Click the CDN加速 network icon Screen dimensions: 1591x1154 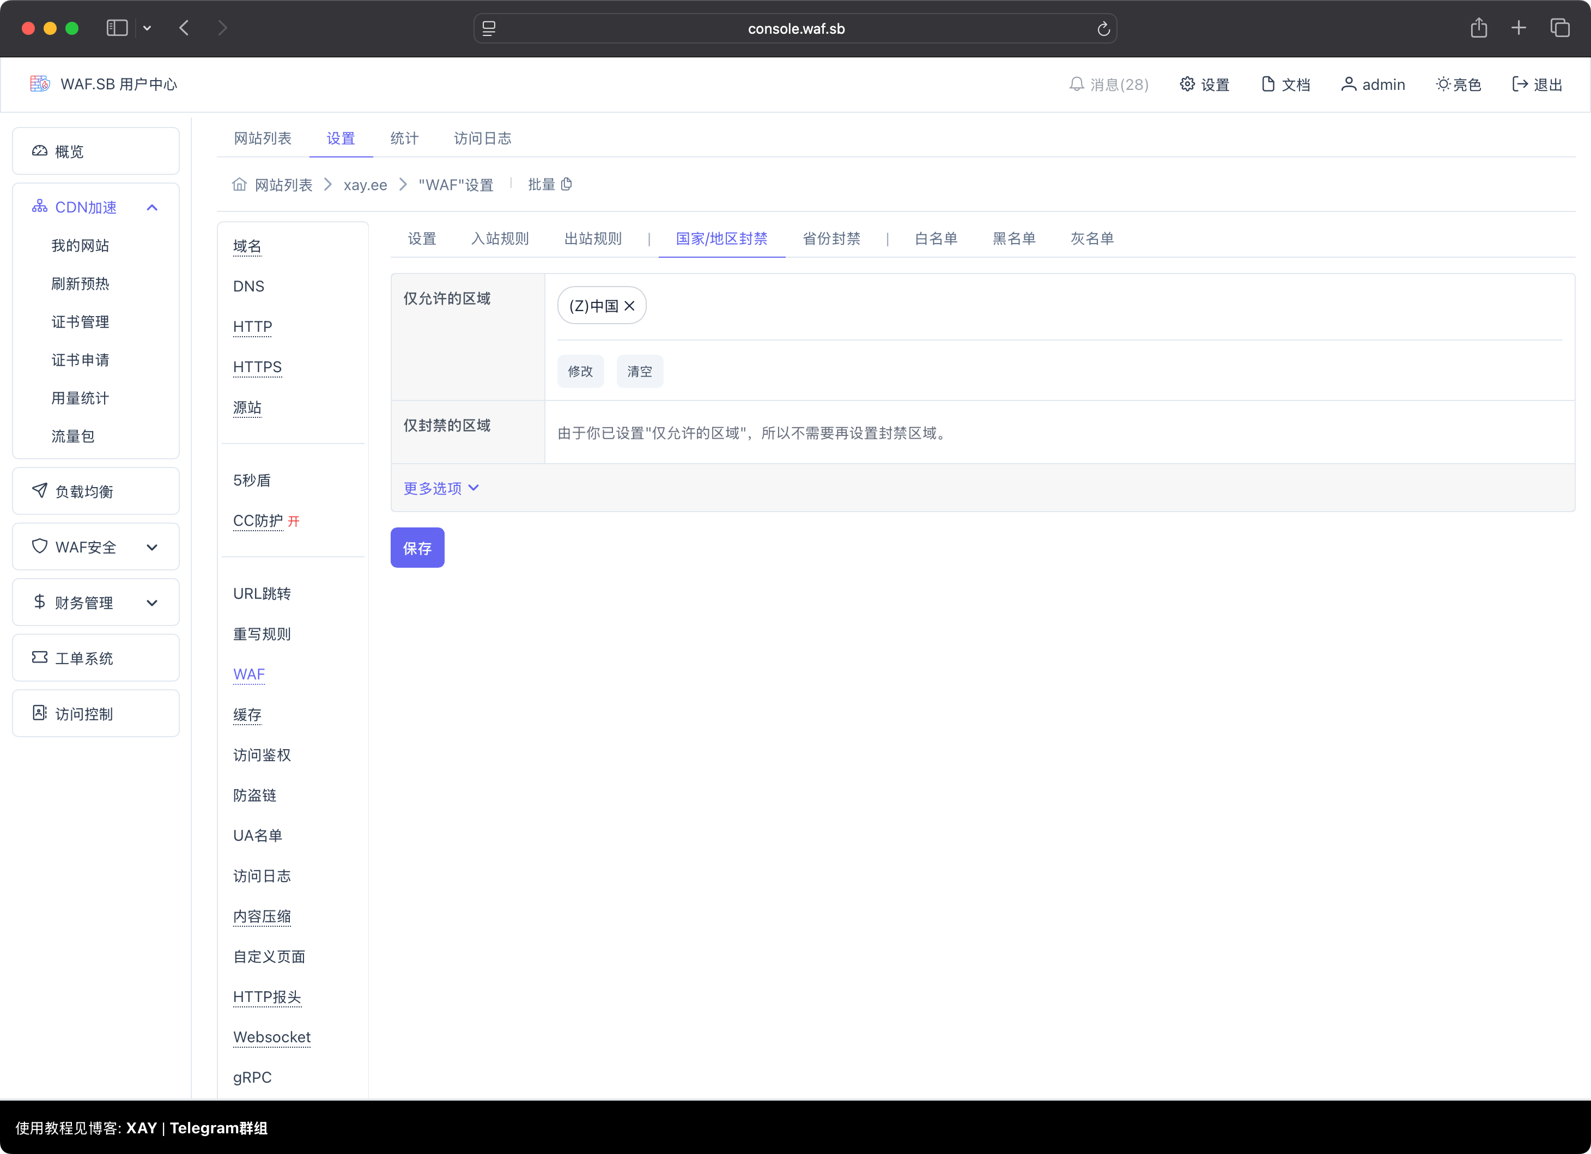coord(40,206)
